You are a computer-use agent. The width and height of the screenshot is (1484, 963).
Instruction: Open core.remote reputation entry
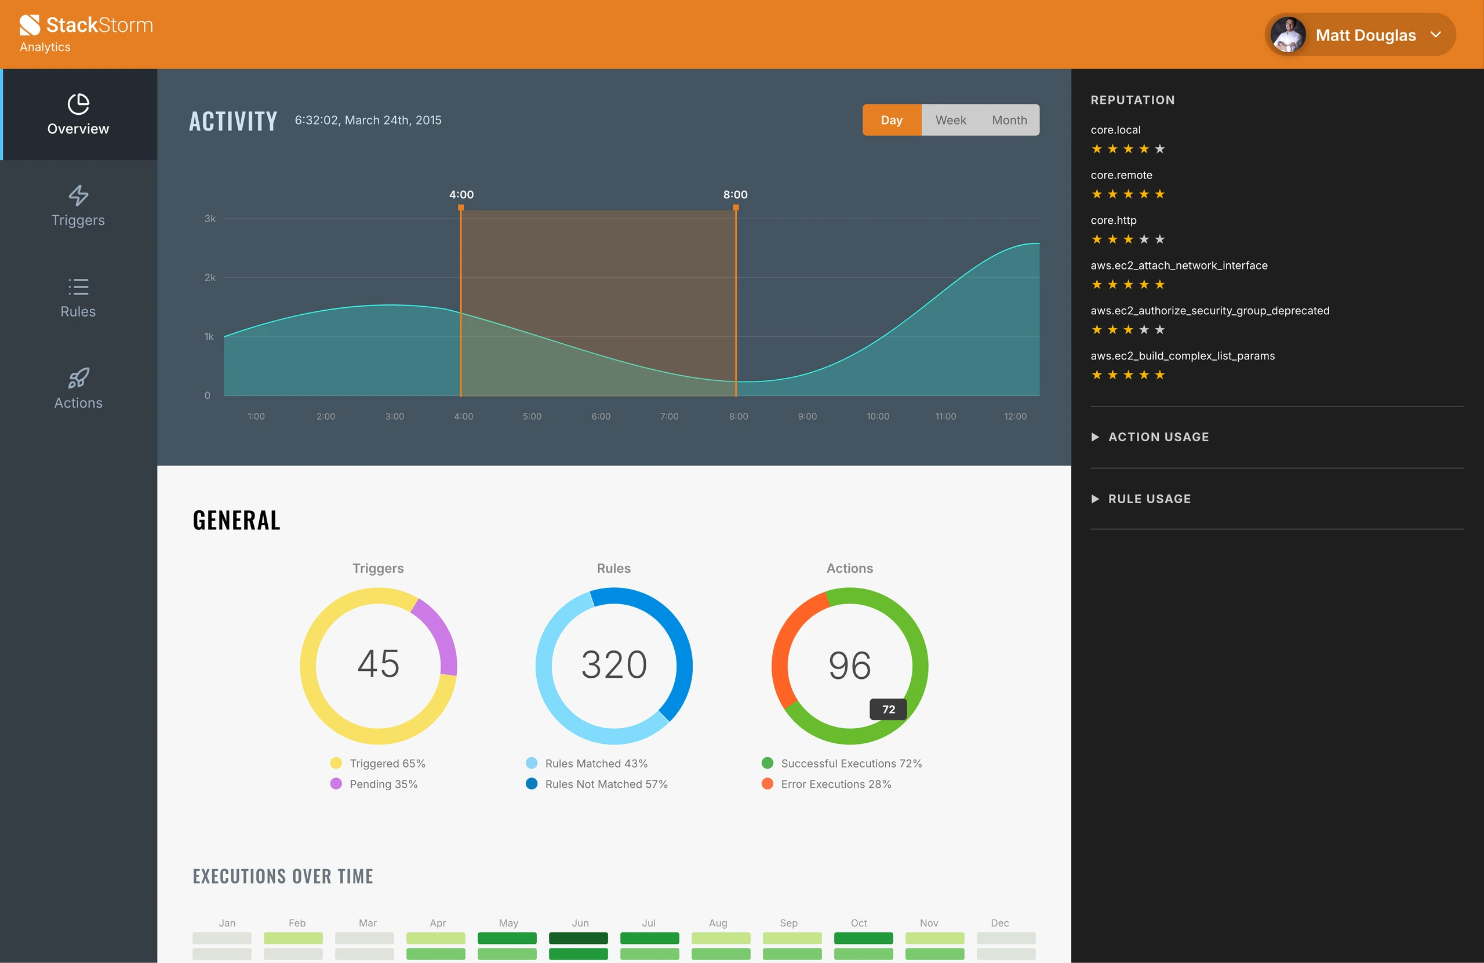point(1121,175)
